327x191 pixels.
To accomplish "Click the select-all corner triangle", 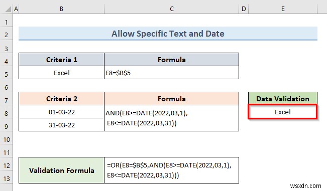I will 8,9.
